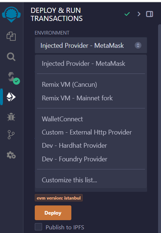Open the Debugger bug icon

pos(11,117)
